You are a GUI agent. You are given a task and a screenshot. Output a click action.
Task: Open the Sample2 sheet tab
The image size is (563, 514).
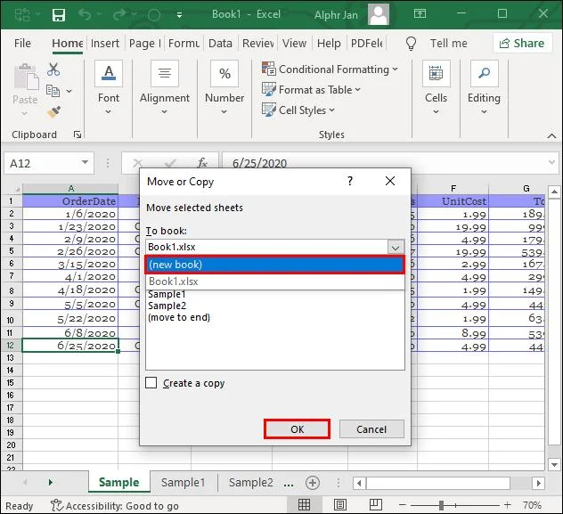[x=251, y=483]
